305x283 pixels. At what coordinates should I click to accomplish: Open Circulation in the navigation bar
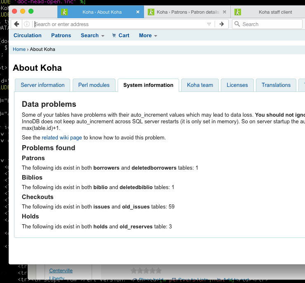[27, 36]
